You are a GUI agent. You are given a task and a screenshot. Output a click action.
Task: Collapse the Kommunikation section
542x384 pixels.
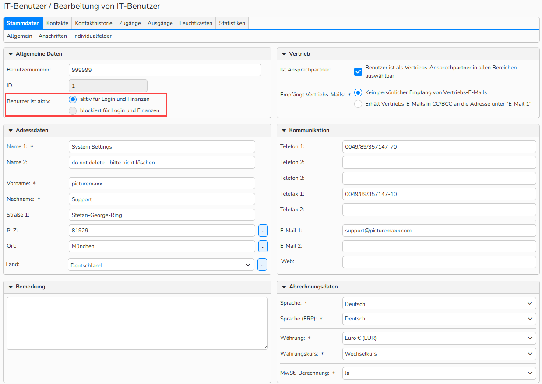click(x=284, y=130)
